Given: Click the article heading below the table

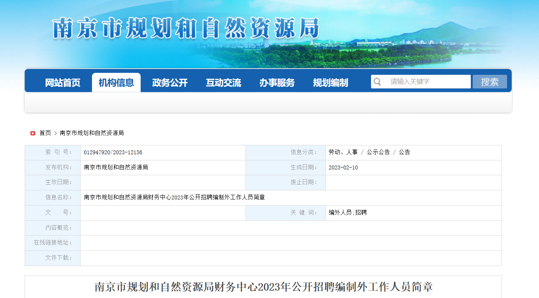Looking at the screenshot, I should [263, 287].
